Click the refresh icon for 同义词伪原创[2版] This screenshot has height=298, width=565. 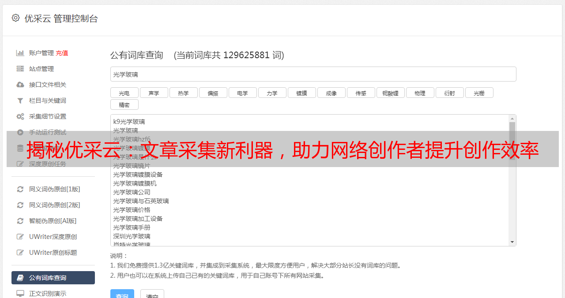click(x=20, y=205)
